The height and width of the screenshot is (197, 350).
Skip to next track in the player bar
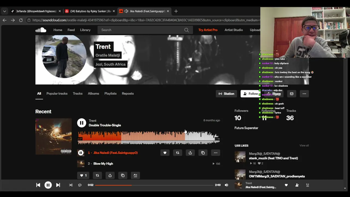click(x=58, y=185)
